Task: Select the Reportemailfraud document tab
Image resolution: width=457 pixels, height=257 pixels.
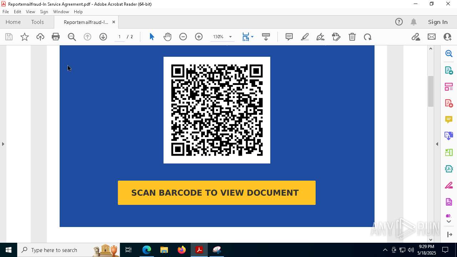Action: coord(86,22)
